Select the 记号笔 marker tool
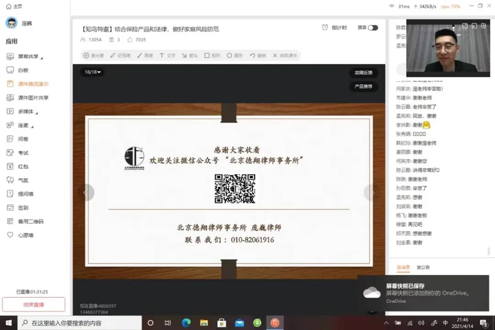The width and height of the screenshot is (495, 330). [x=120, y=55]
